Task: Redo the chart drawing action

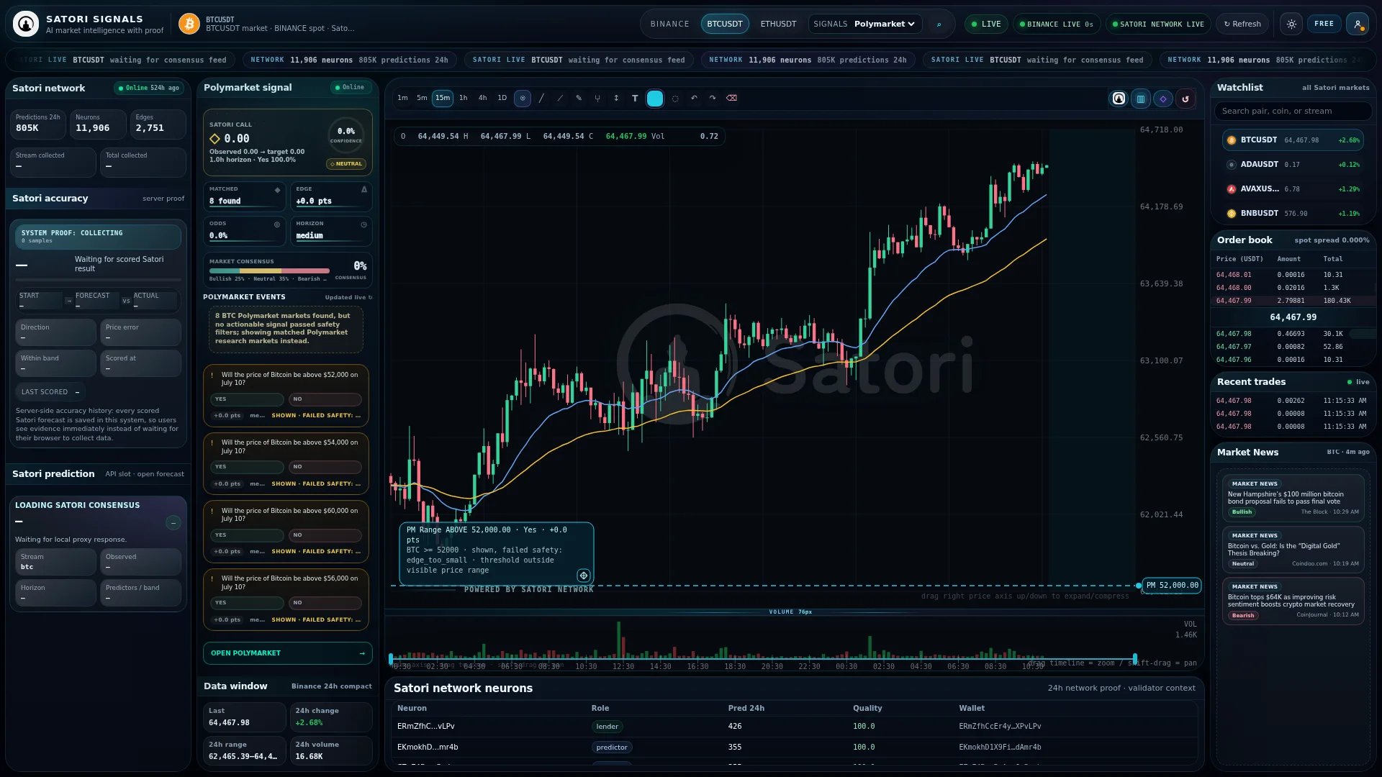Action: 713,99
